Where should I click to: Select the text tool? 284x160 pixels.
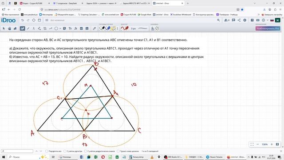(x=70, y=28)
